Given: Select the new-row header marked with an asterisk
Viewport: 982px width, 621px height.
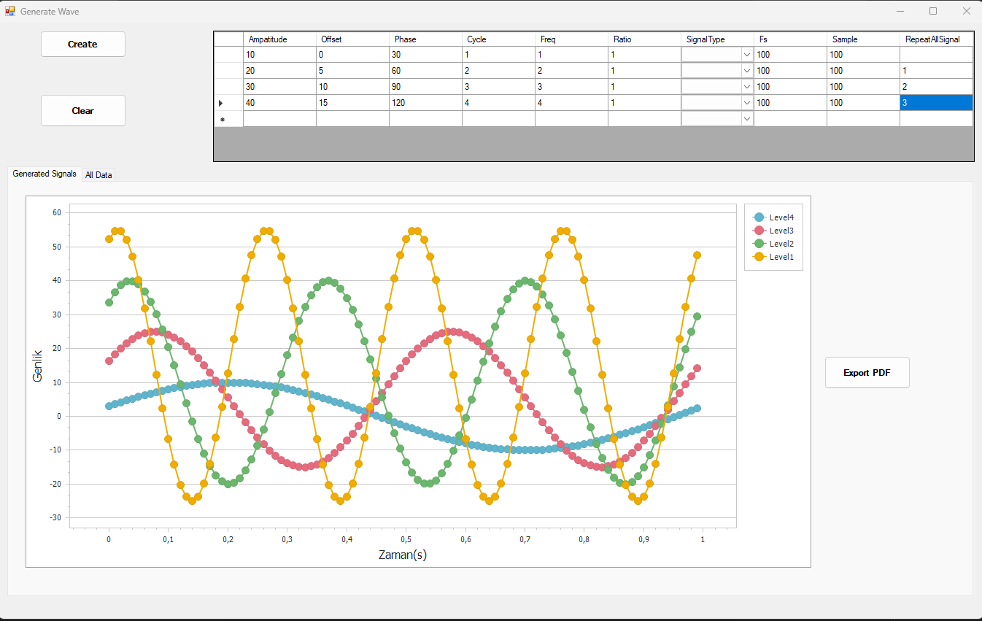Looking at the screenshot, I should click(x=228, y=119).
